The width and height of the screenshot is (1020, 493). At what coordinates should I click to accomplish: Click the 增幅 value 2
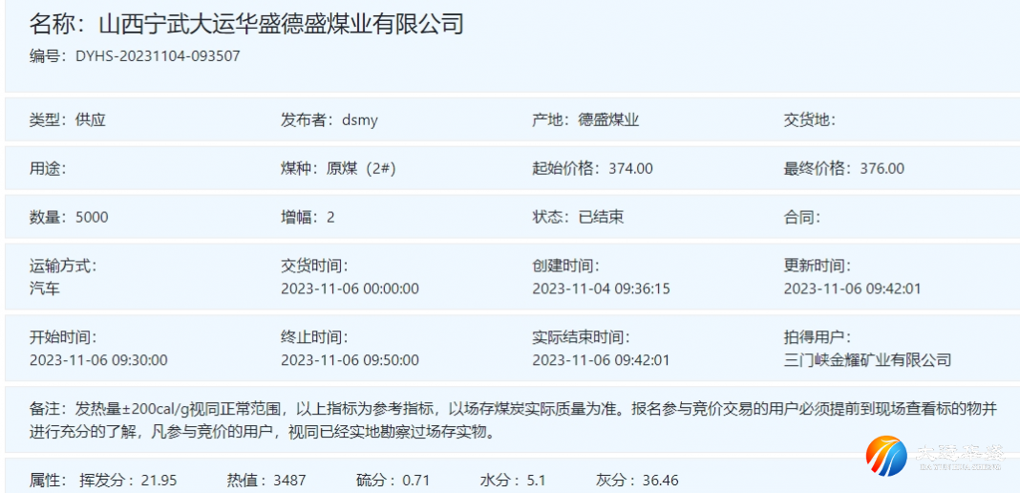330,218
